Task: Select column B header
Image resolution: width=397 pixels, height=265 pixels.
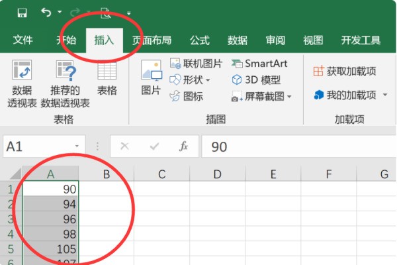Action: pyautogui.click(x=107, y=174)
